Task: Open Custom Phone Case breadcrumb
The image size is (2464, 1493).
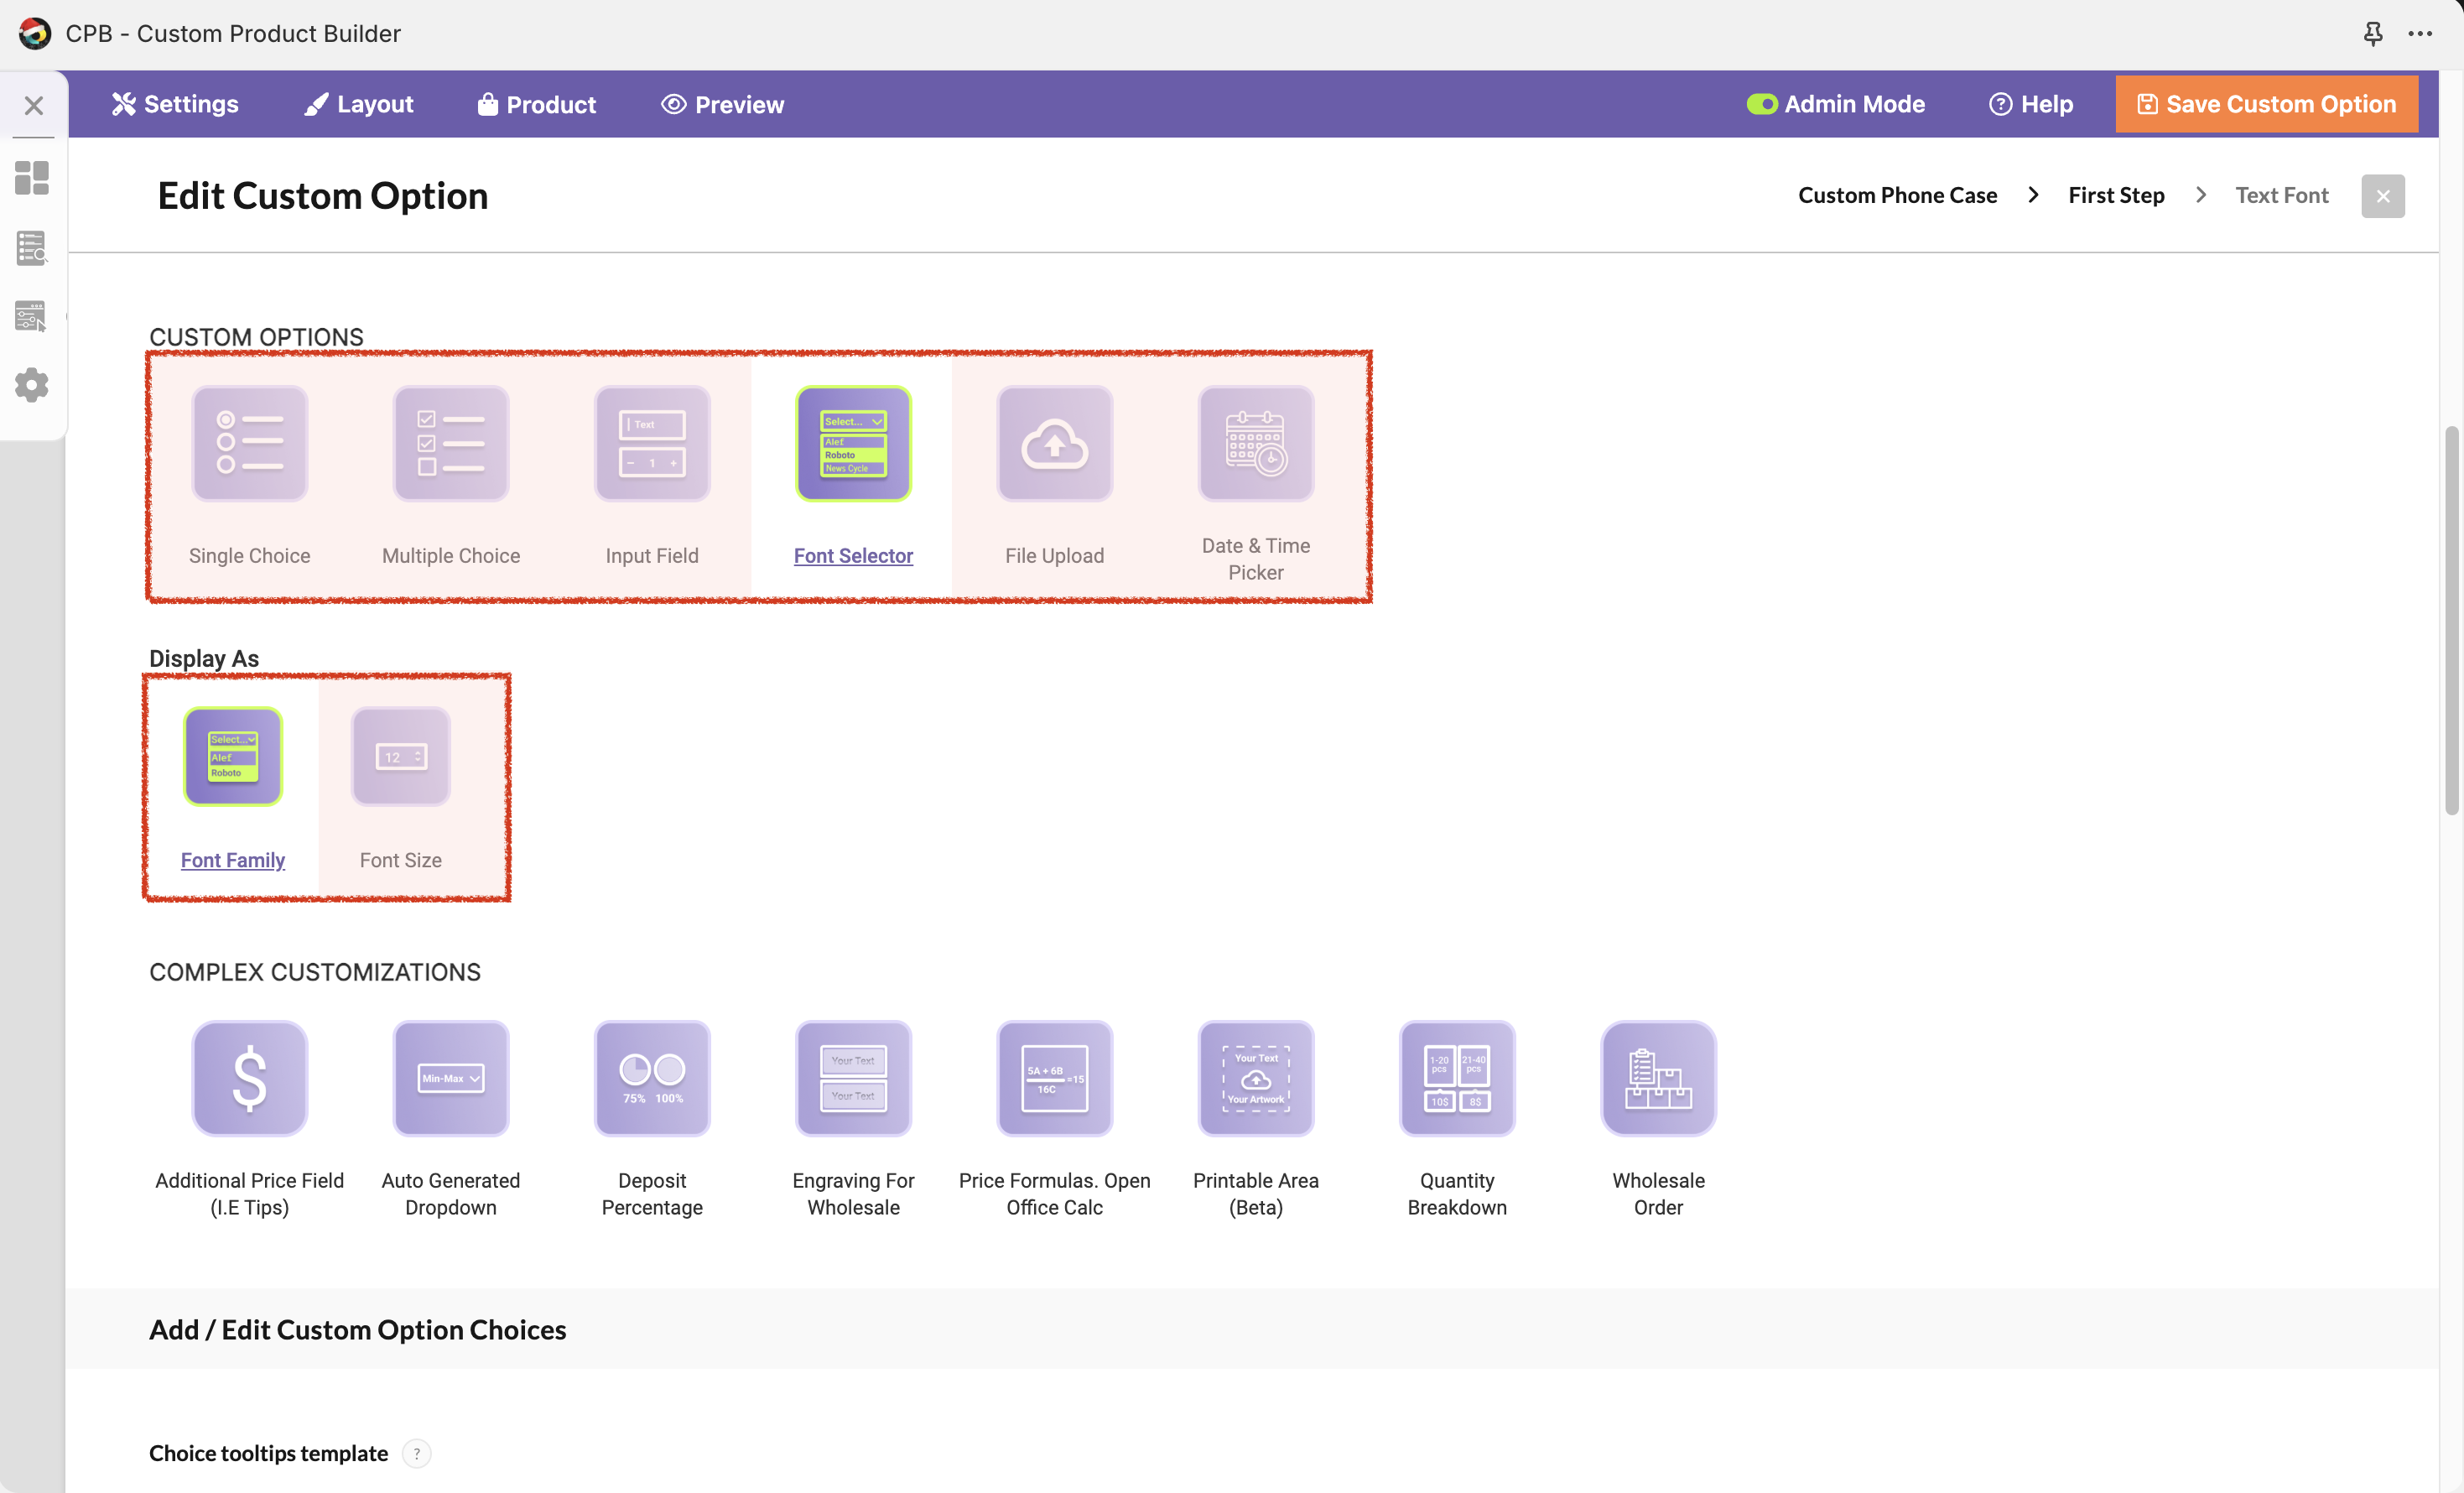Action: (x=1897, y=195)
